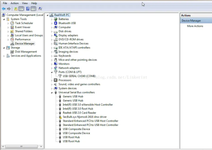Select Intel(R) USB 3.0 eXtensible Host Controller
212x150 pixels.
[88, 104]
